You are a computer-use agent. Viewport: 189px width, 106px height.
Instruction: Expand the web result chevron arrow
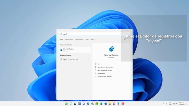(89, 59)
